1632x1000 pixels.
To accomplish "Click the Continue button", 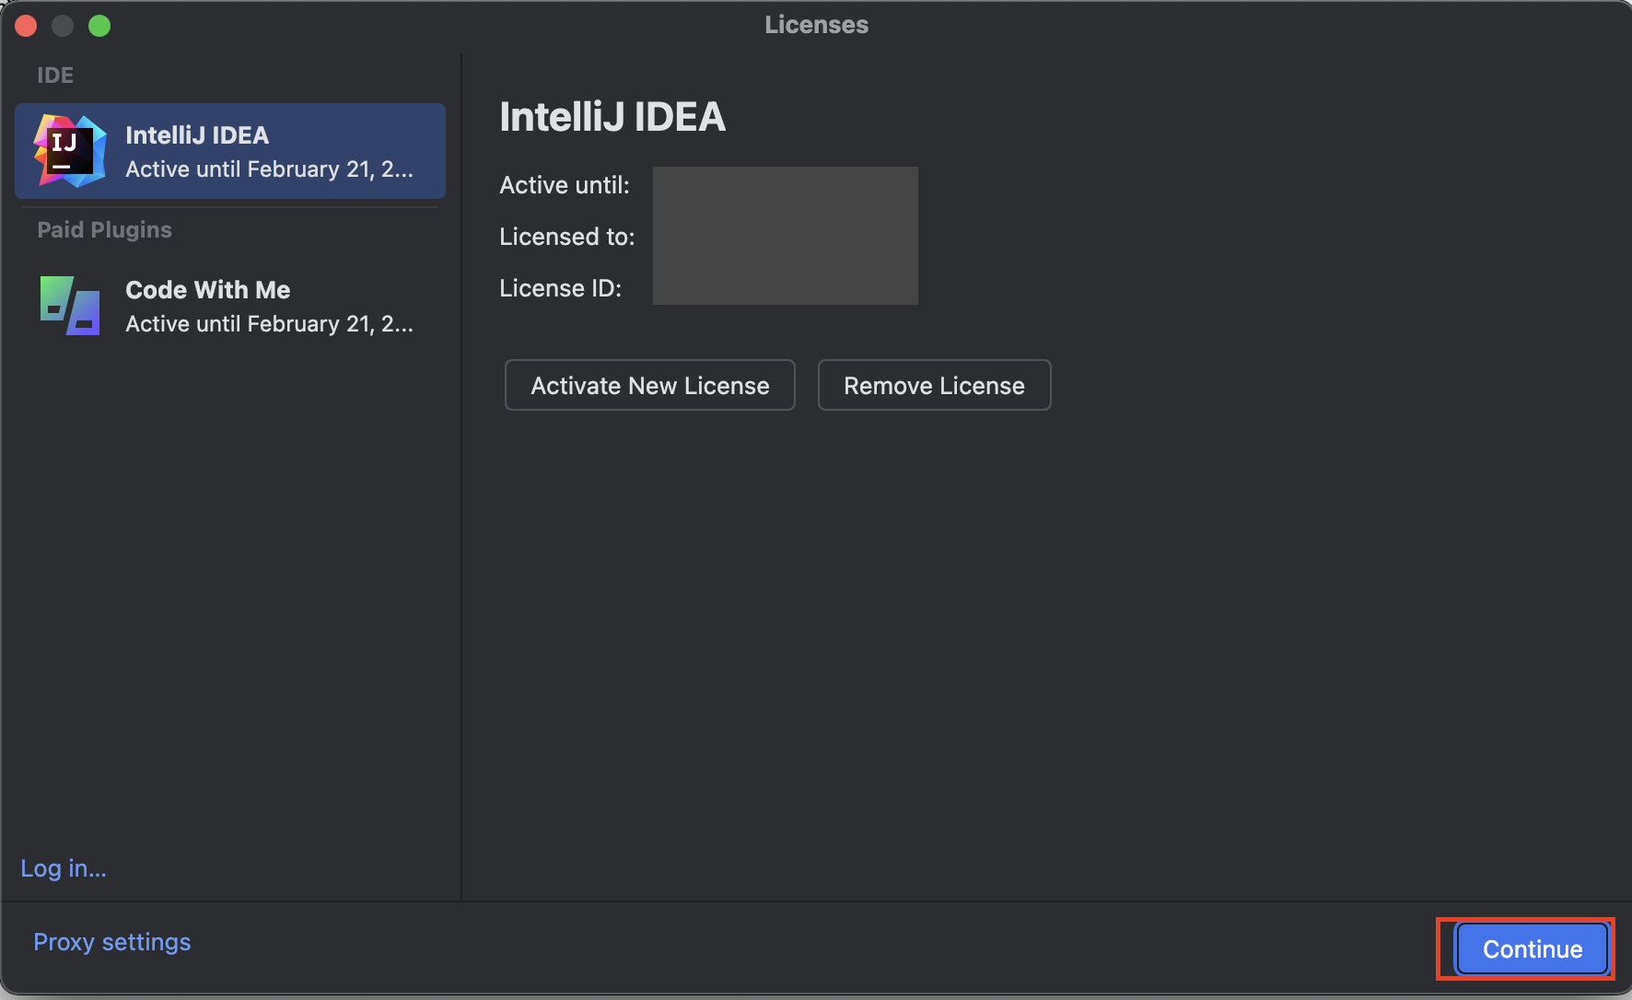I will pos(1533,948).
